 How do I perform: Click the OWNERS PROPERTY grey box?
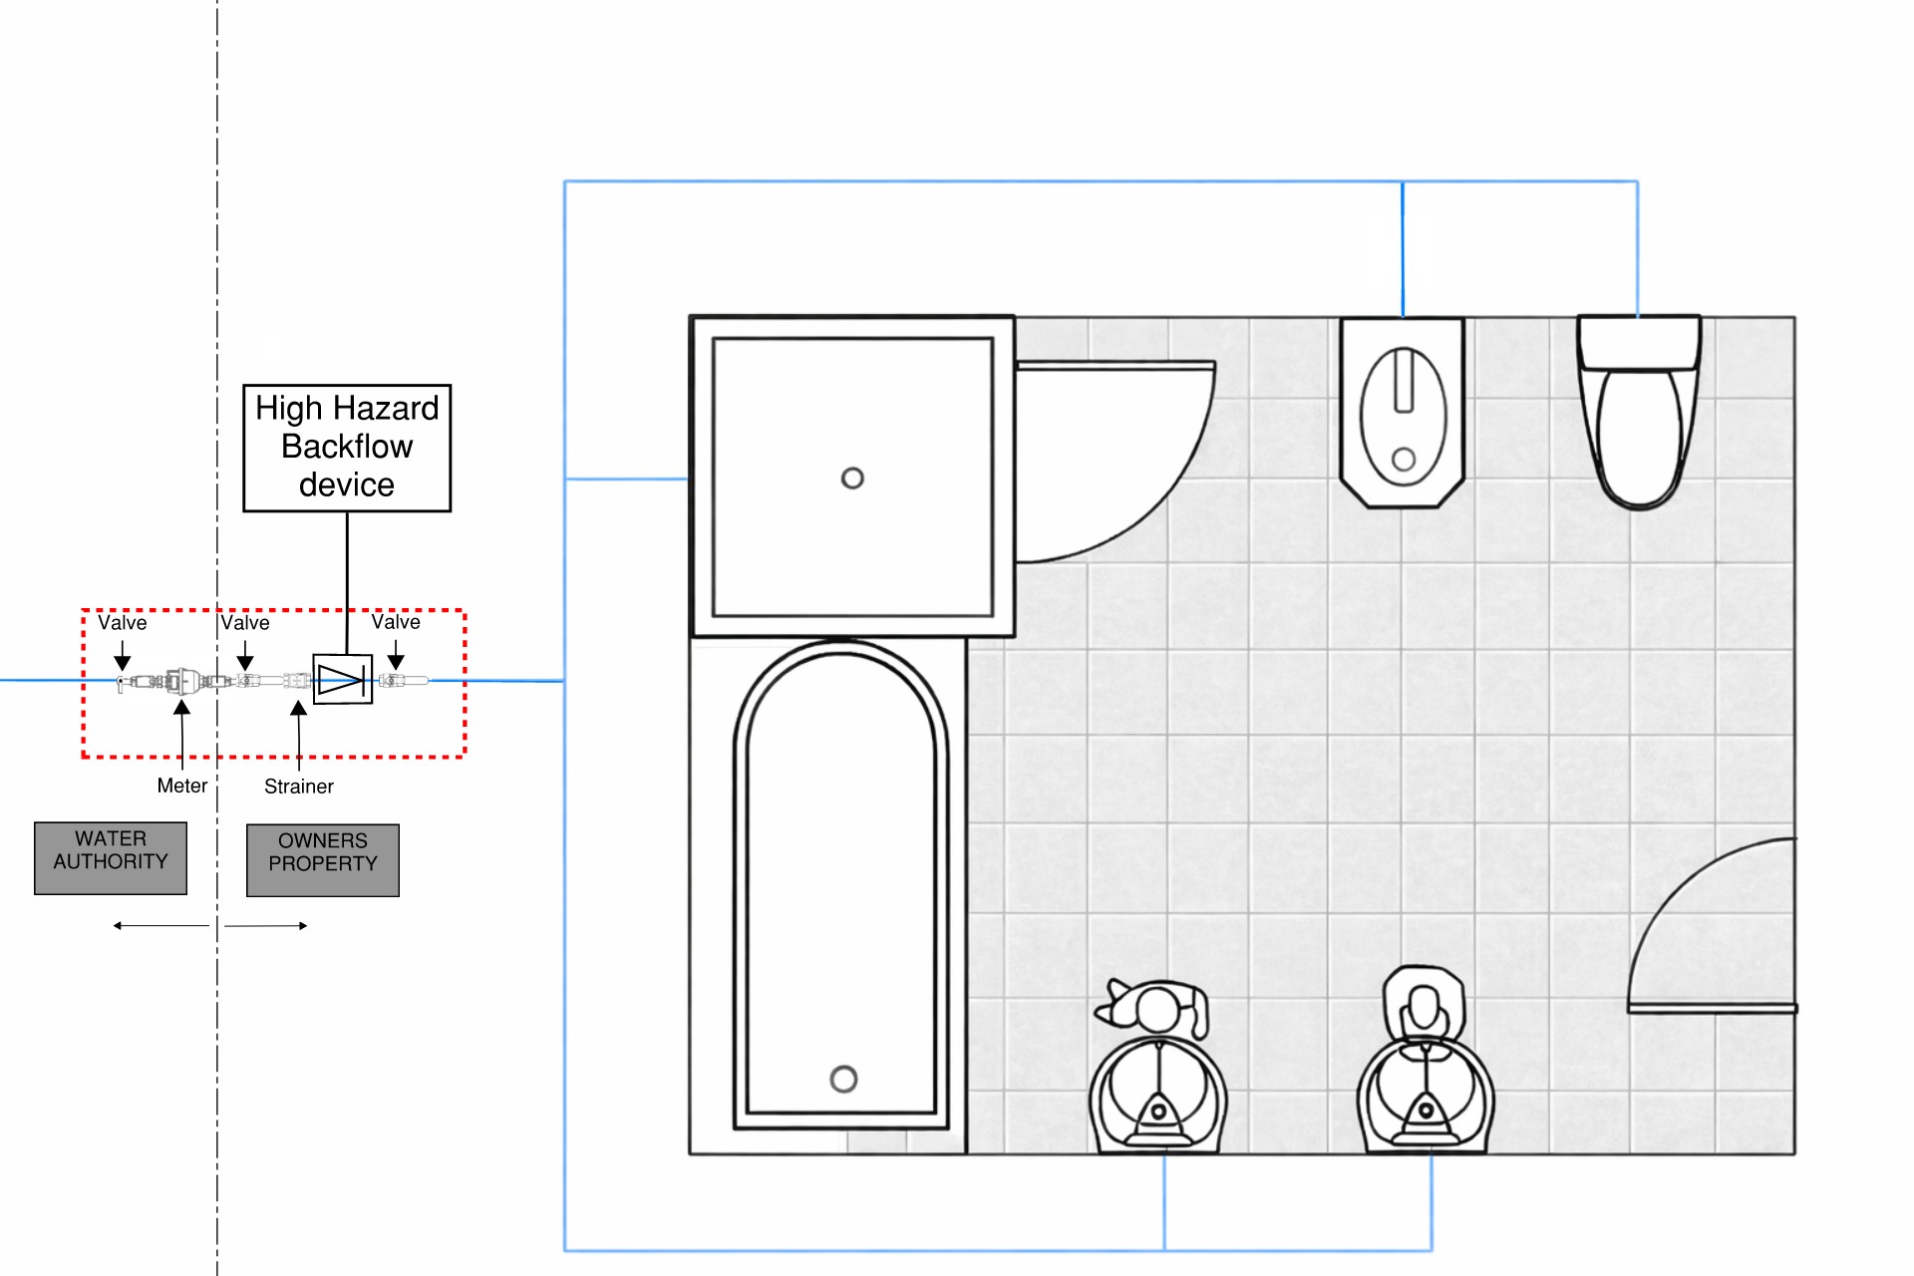point(323,860)
